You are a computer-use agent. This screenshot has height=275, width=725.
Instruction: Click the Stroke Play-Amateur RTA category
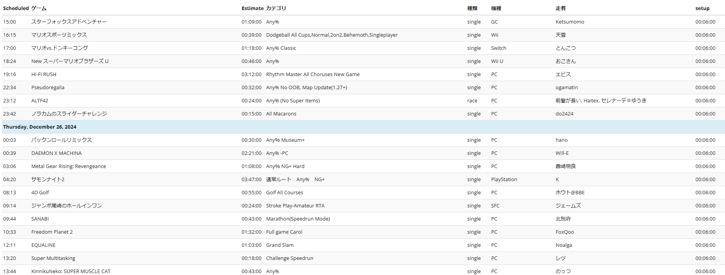pos(296,206)
